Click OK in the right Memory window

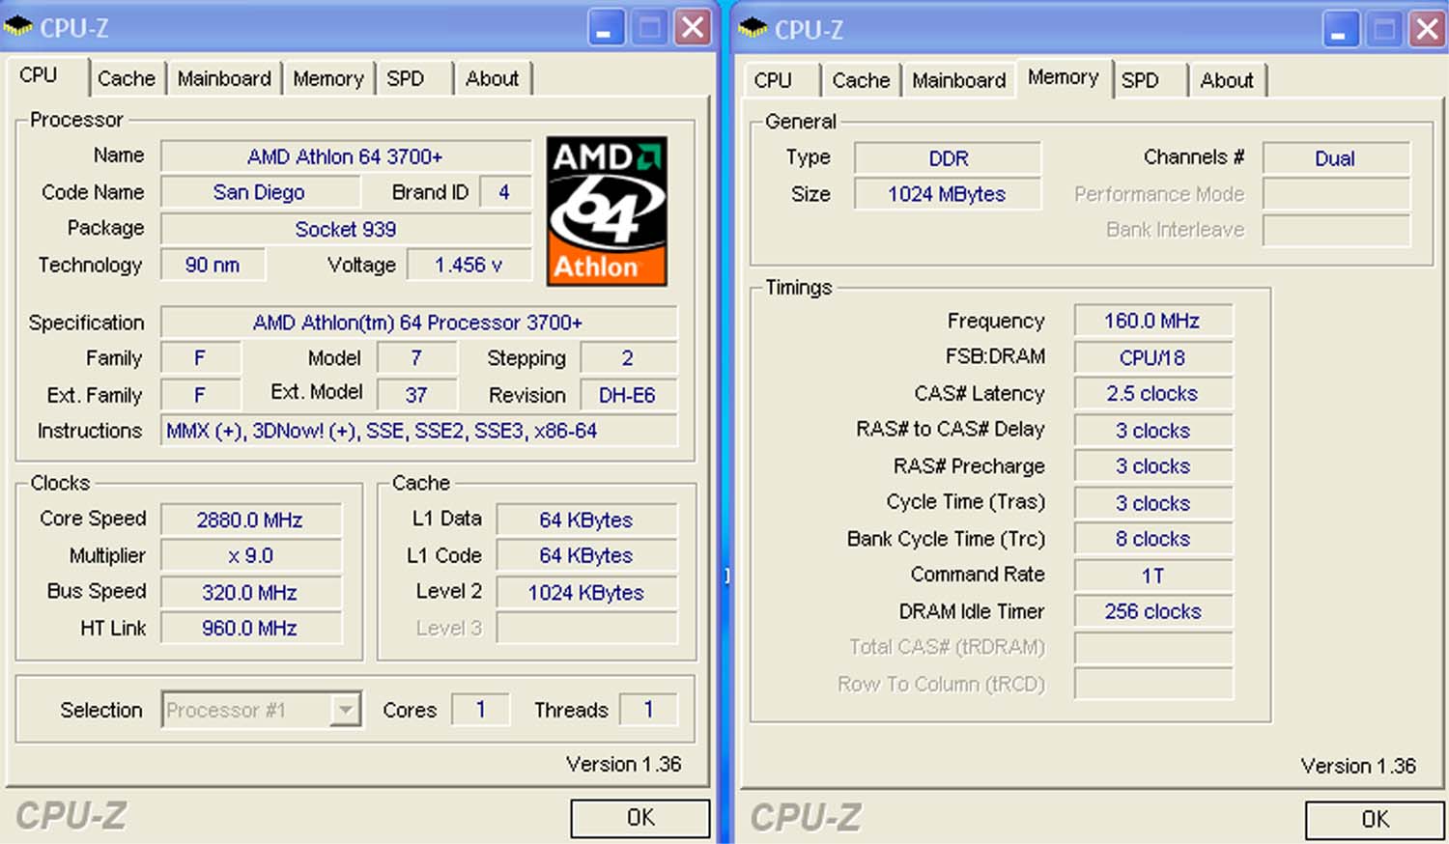coord(1376,820)
